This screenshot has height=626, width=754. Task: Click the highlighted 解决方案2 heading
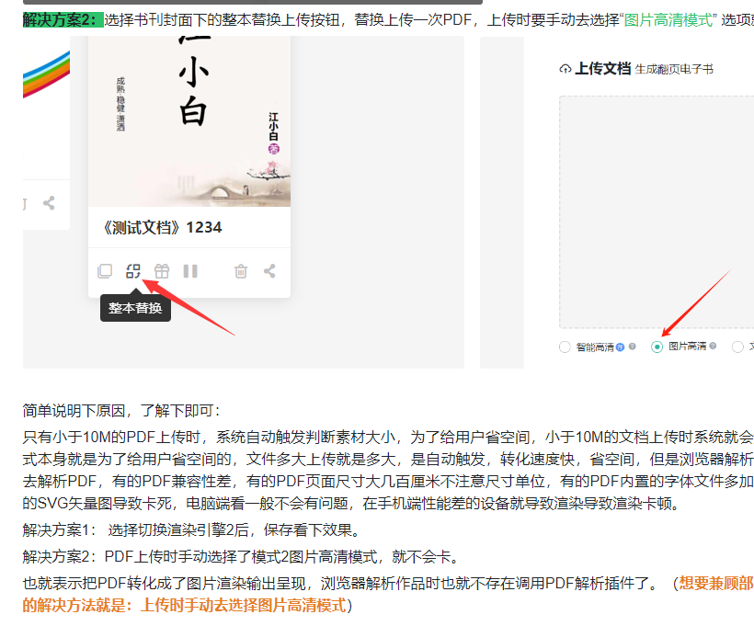[x=63, y=19]
